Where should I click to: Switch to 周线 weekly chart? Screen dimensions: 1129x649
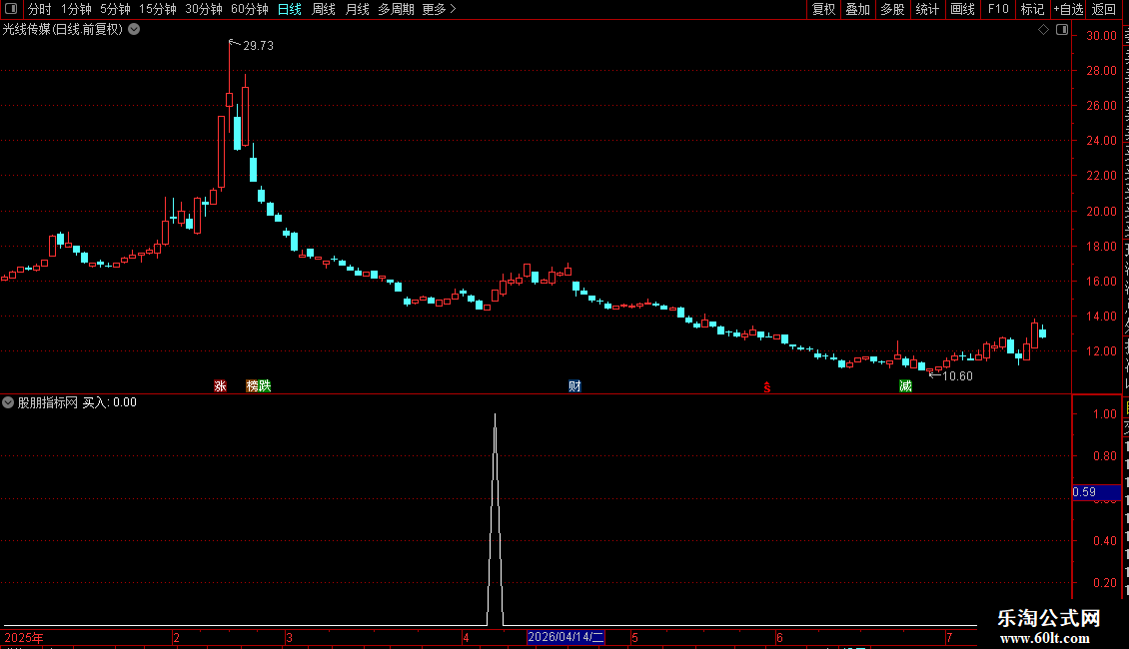click(324, 9)
